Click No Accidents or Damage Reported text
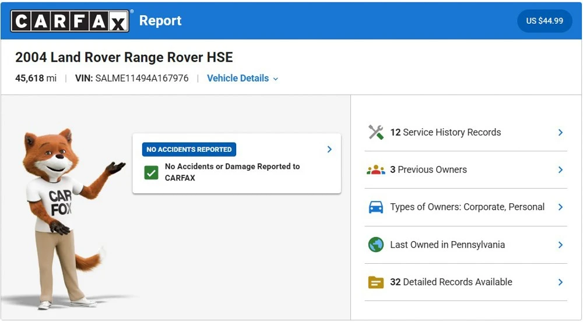The image size is (583, 322). [x=233, y=172]
